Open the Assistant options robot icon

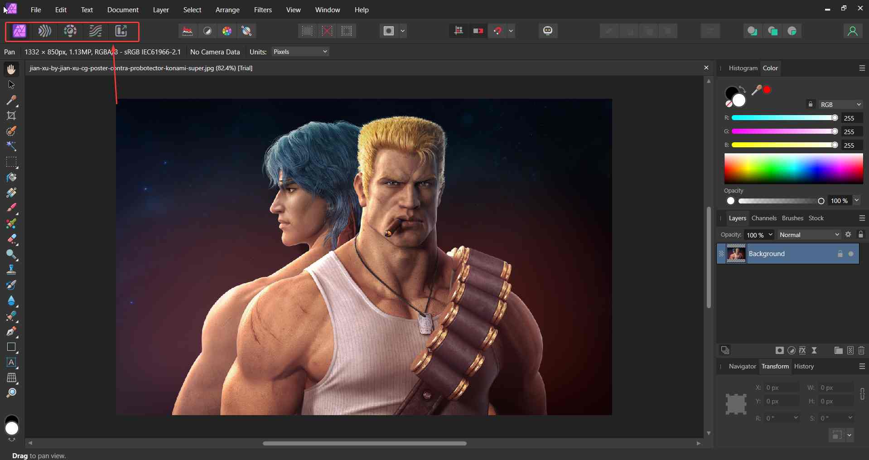[548, 31]
